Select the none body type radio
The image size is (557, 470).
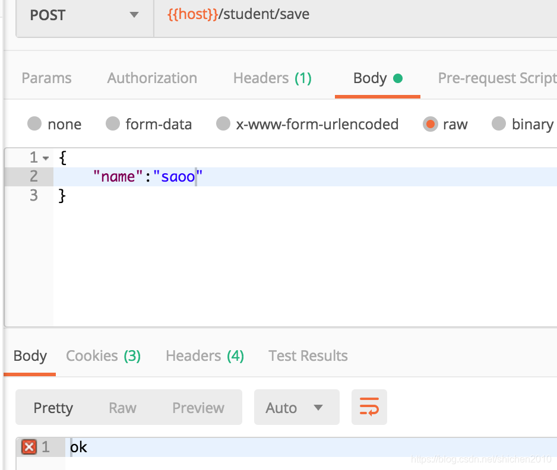(34, 124)
